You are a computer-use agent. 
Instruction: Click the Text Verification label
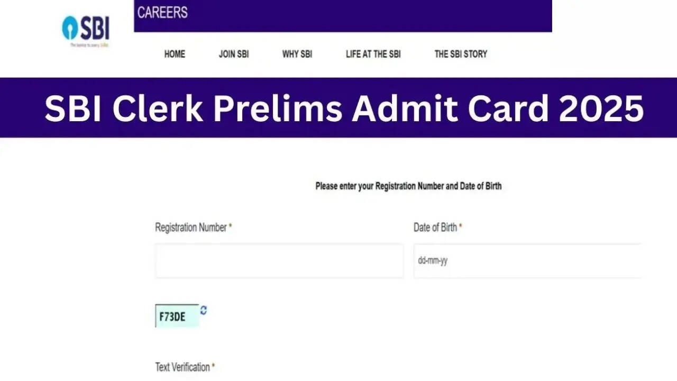coord(182,367)
